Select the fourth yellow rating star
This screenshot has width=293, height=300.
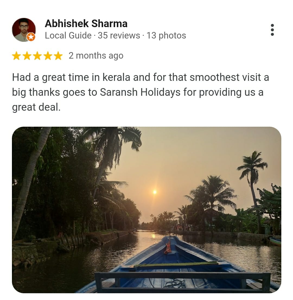48,56
